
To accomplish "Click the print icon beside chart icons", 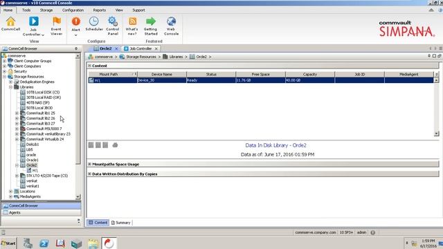I will pos(115,145).
